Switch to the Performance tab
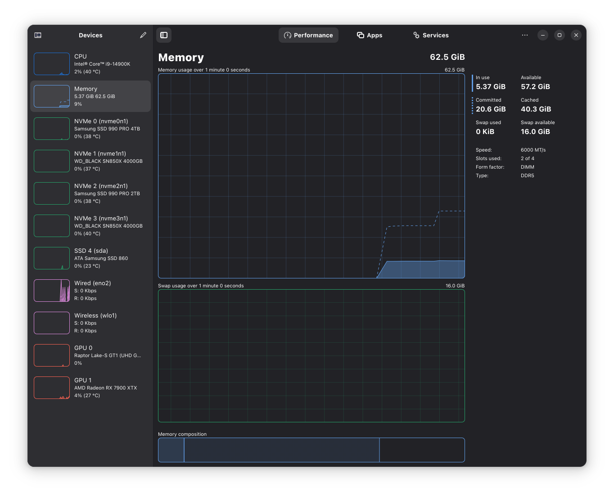 tap(308, 35)
